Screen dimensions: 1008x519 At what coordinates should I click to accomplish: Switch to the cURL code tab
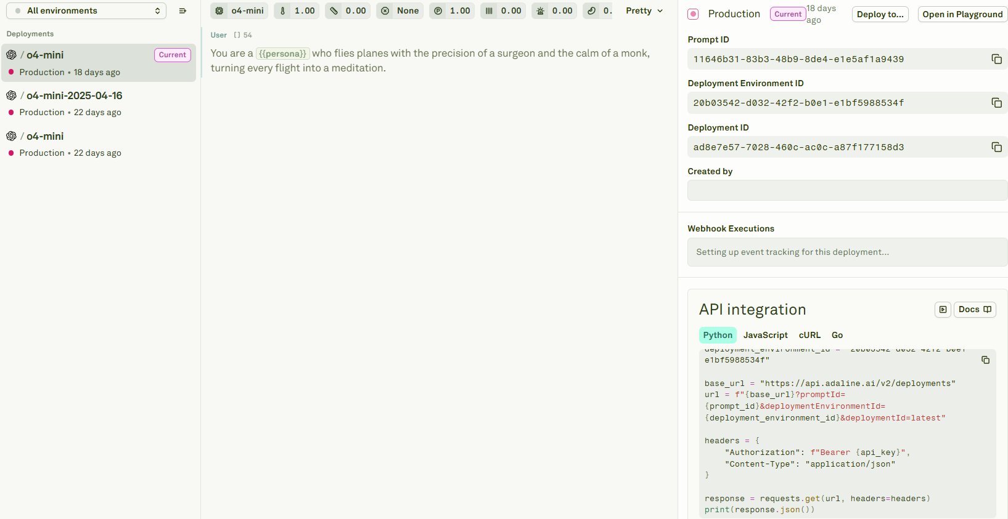809,335
